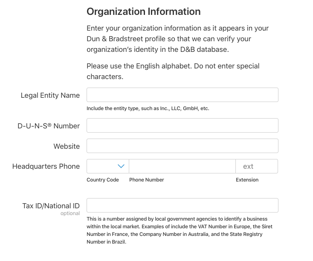Open the Country Code dropdown

point(108,166)
